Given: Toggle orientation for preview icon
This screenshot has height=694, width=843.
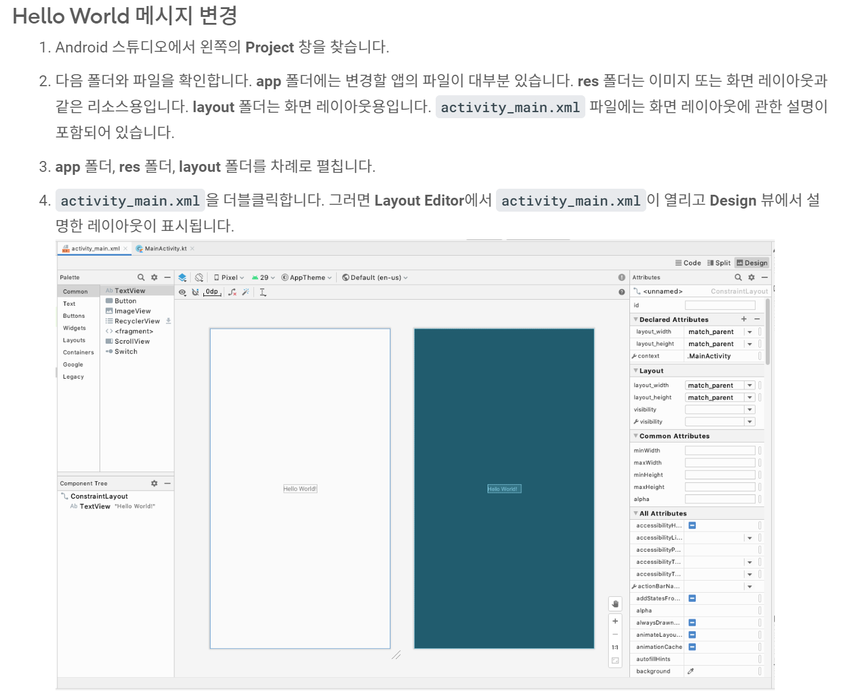Looking at the screenshot, I should [x=199, y=277].
